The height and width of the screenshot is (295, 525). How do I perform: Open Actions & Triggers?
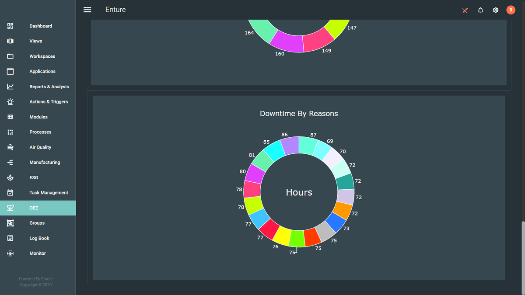click(x=10, y=101)
